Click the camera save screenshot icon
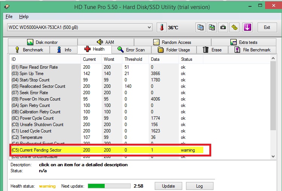This screenshot has width=282, height=191. coord(223,27)
